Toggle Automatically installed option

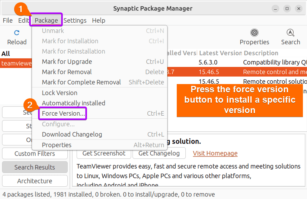(x=100, y=103)
